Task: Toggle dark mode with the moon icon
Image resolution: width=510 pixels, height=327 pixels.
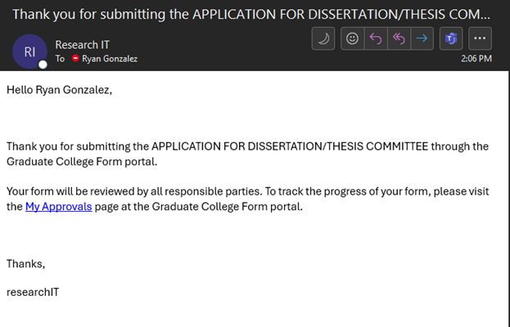Action: pos(323,38)
